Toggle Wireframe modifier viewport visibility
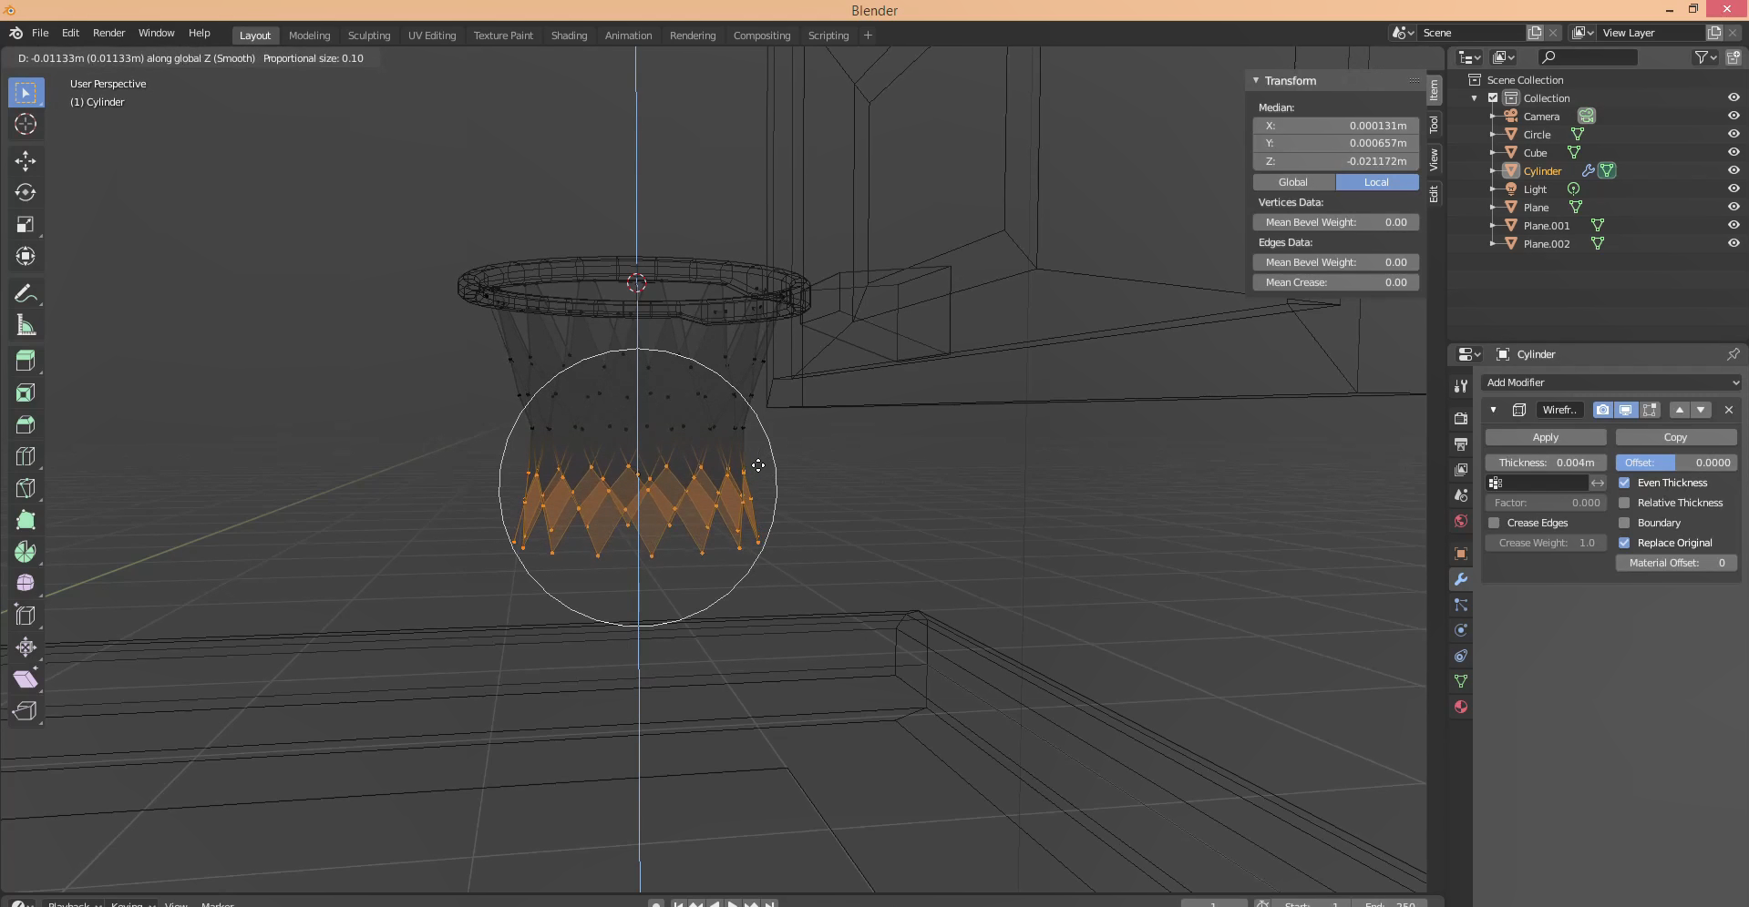This screenshot has height=907, width=1749. [x=1625, y=410]
